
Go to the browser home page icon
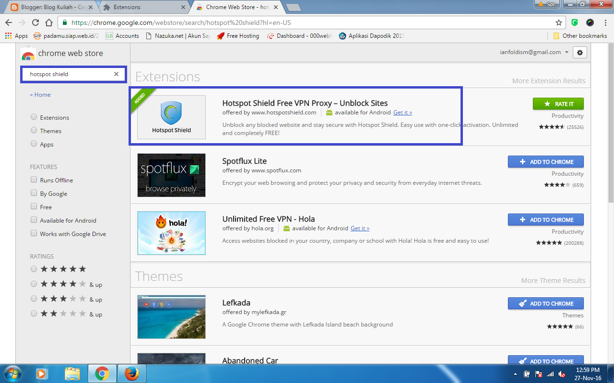pyautogui.click(x=48, y=23)
